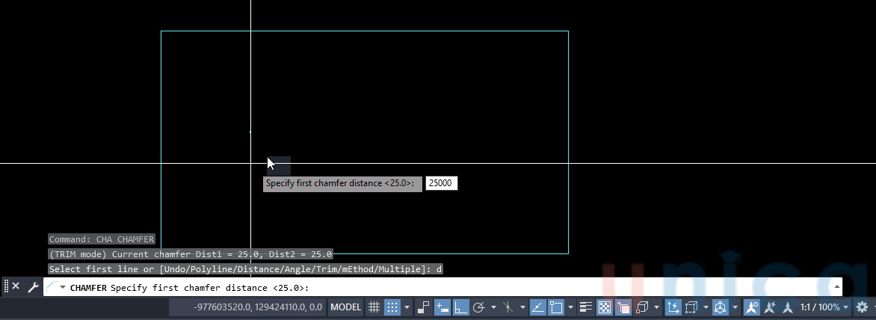Click the Annotation Scale icon
876x320 pixels.
pyautogui.click(x=788, y=307)
